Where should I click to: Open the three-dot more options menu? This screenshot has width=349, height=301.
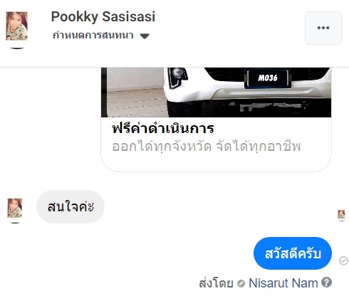(x=323, y=28)
